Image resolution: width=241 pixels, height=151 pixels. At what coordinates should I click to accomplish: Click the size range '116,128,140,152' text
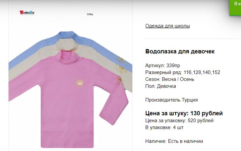coord(202,72)
